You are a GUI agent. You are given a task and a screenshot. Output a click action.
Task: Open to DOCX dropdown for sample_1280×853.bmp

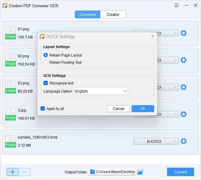point(156,141)
